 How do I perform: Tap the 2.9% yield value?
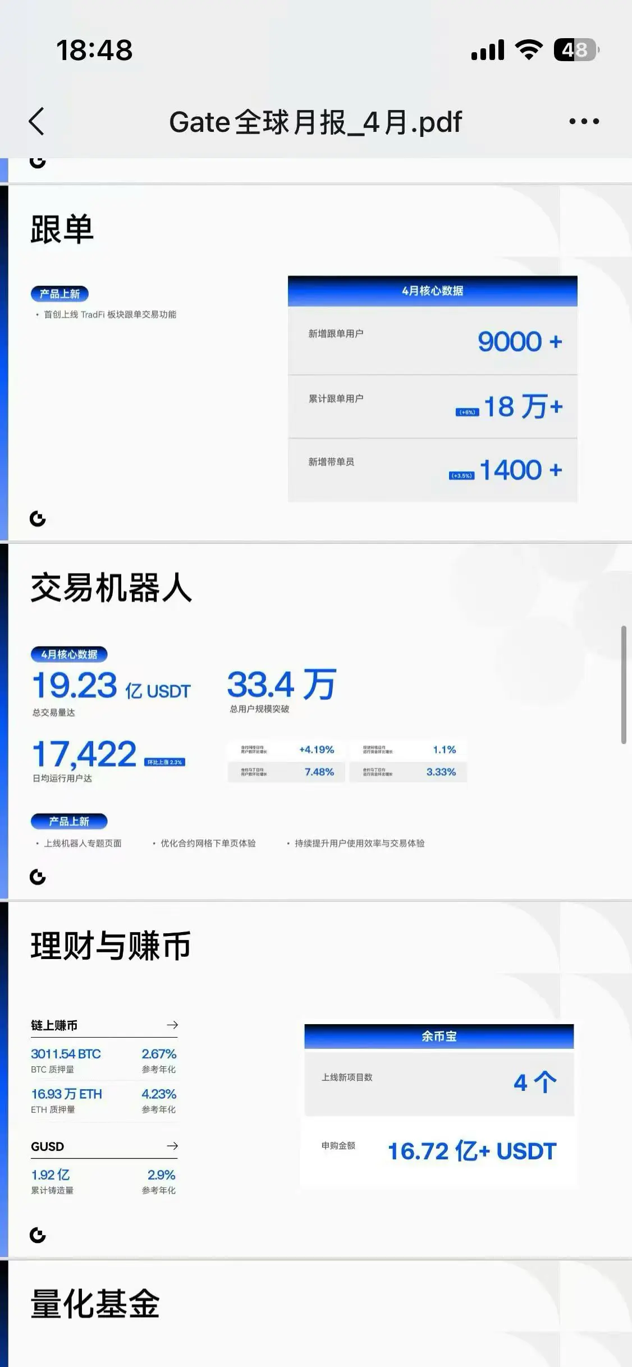tap(161, 1175)
